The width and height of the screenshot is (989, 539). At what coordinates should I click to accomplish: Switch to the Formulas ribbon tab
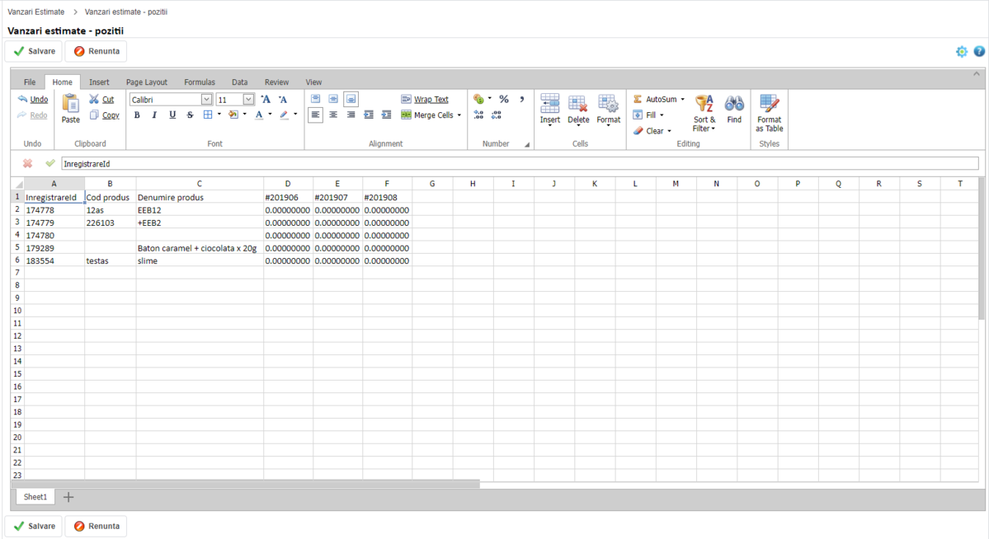tap(200, 82)
